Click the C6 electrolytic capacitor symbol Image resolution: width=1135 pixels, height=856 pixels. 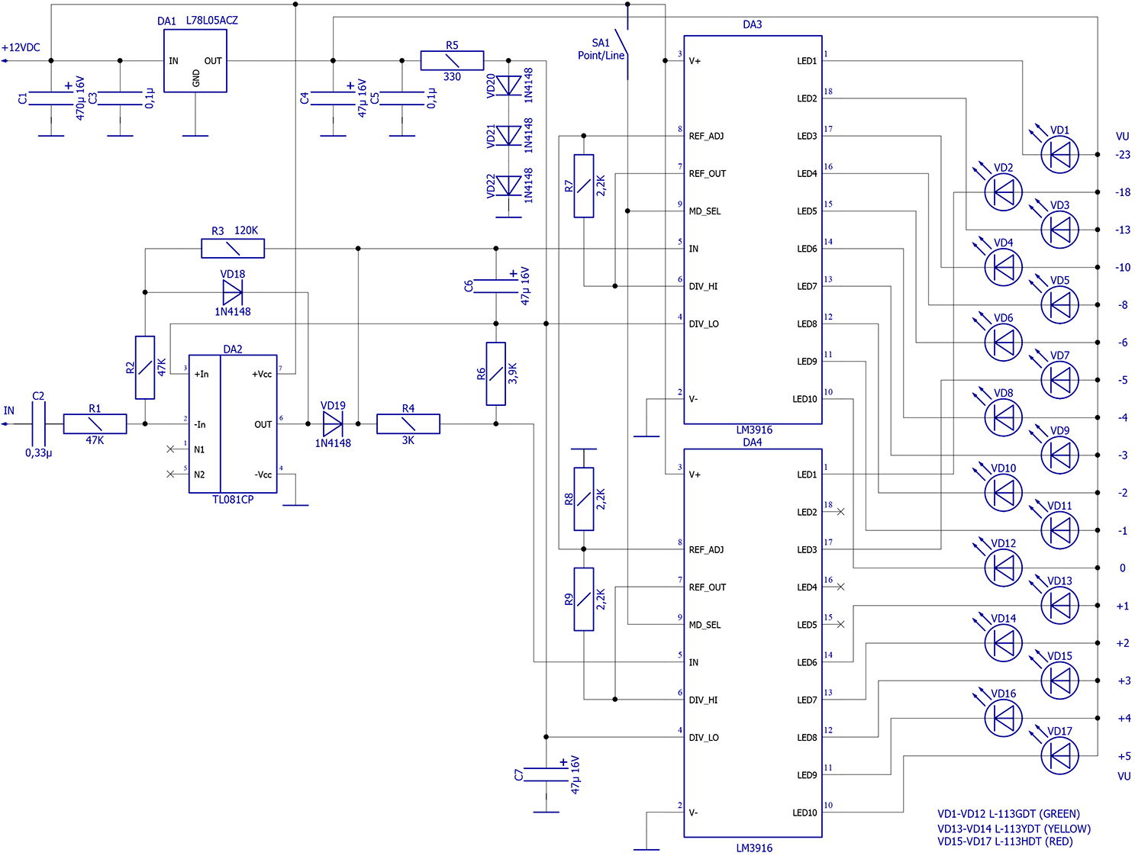coord(496,286)
